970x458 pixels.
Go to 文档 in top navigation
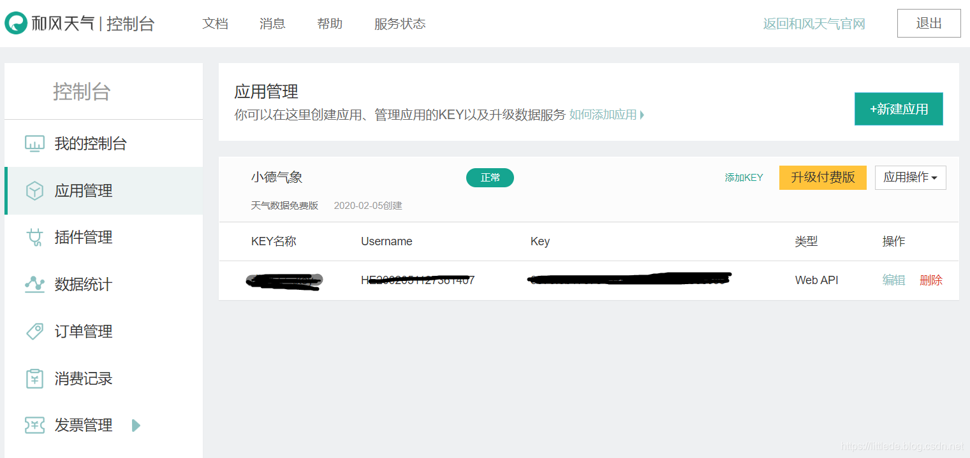(x=215, y=24)
